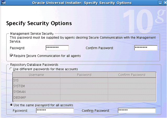This screenshot has height=118, width=167.
Task: Focus the Management Service Password field
Action: tap(57, 48)
